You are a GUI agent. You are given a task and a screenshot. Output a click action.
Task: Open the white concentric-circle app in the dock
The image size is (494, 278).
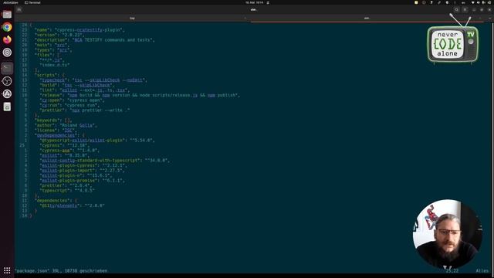tap(7, 53)
